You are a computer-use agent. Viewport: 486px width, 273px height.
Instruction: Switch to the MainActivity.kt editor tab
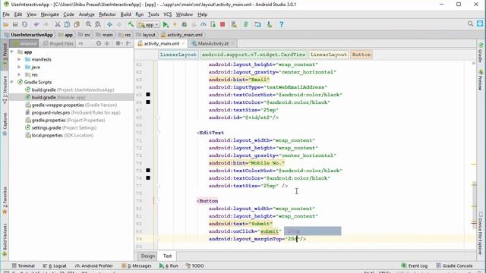[x=213, y=43]
